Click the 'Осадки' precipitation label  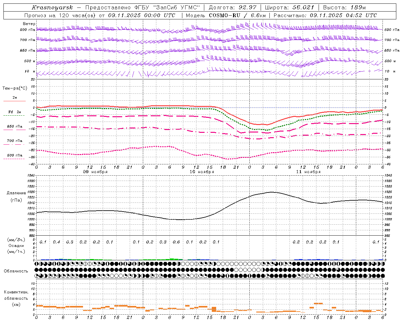(x=16, y=246)
